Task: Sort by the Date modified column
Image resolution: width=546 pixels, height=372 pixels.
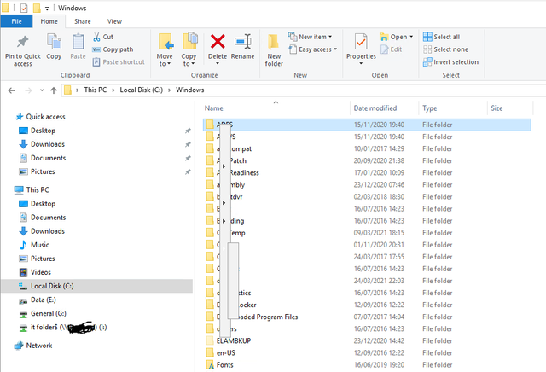Action: [375, 108]
